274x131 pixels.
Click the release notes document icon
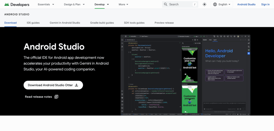(56, 97)
